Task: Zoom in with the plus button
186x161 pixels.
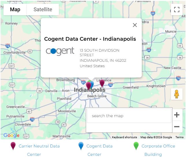Action: (177, 115)
